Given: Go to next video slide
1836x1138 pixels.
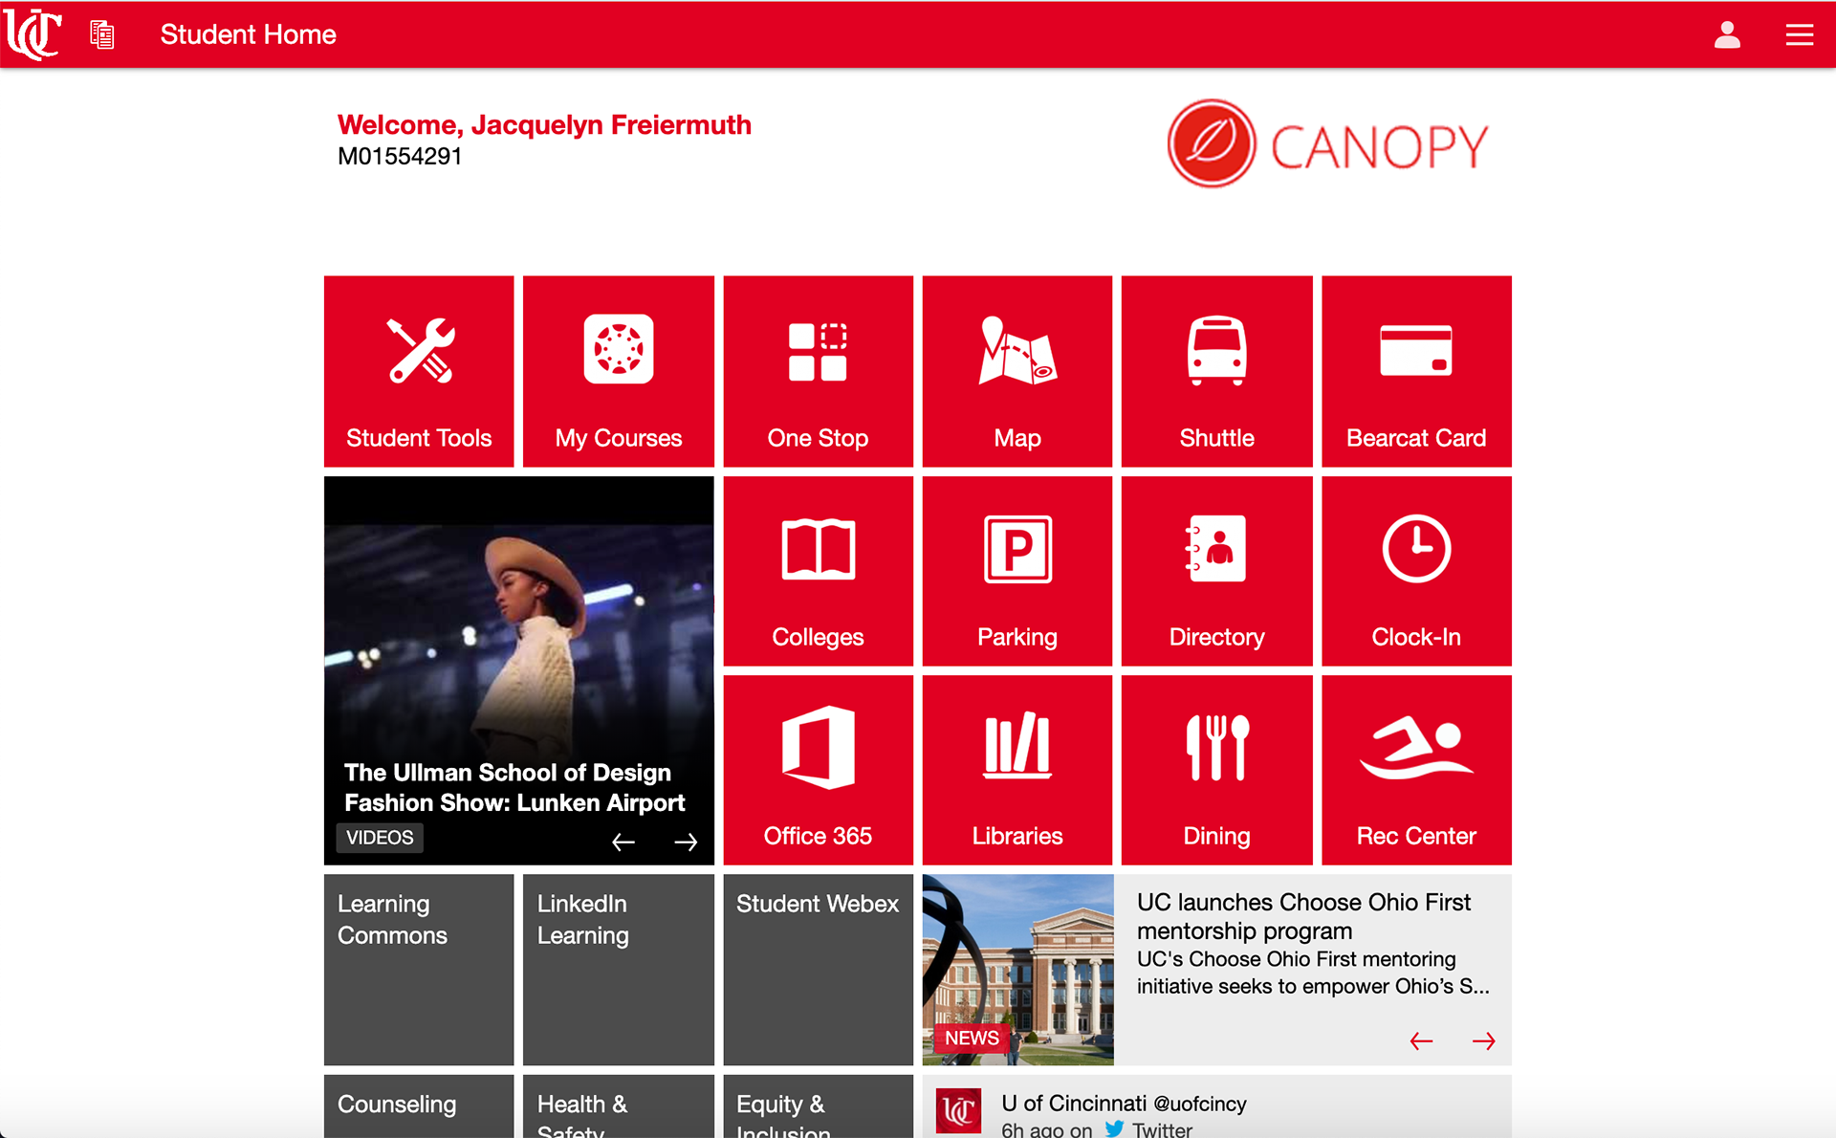Looking at the screenshot, I should click(x=686, y=842).
